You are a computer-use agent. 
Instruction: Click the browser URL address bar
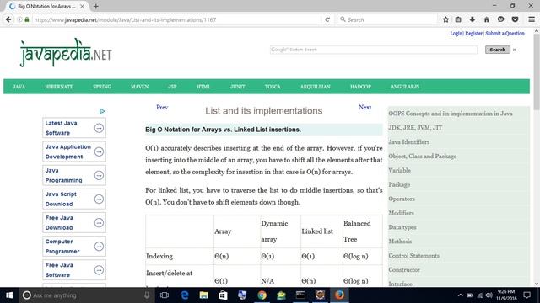coord(175,19)
